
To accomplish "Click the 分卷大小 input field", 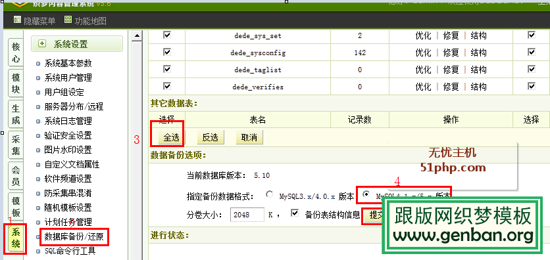I will [x=247, y=215].
